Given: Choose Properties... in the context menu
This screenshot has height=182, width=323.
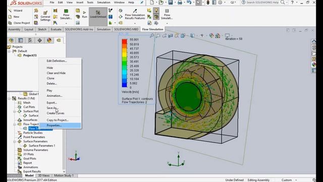Looking at the screenshot, I should pyautogui.click(x=60, y=125).
